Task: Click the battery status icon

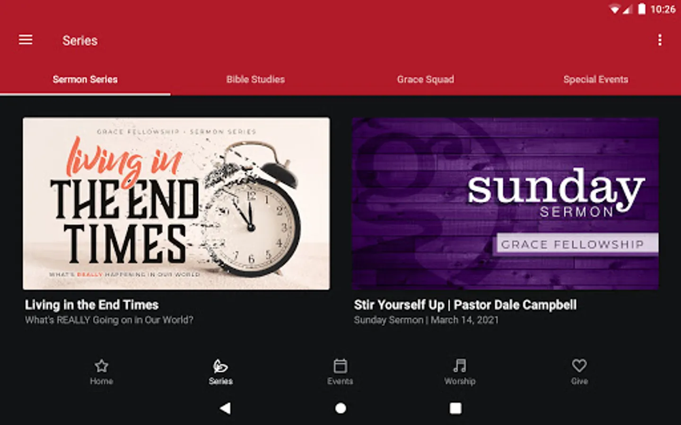Action: click(642, 9)
